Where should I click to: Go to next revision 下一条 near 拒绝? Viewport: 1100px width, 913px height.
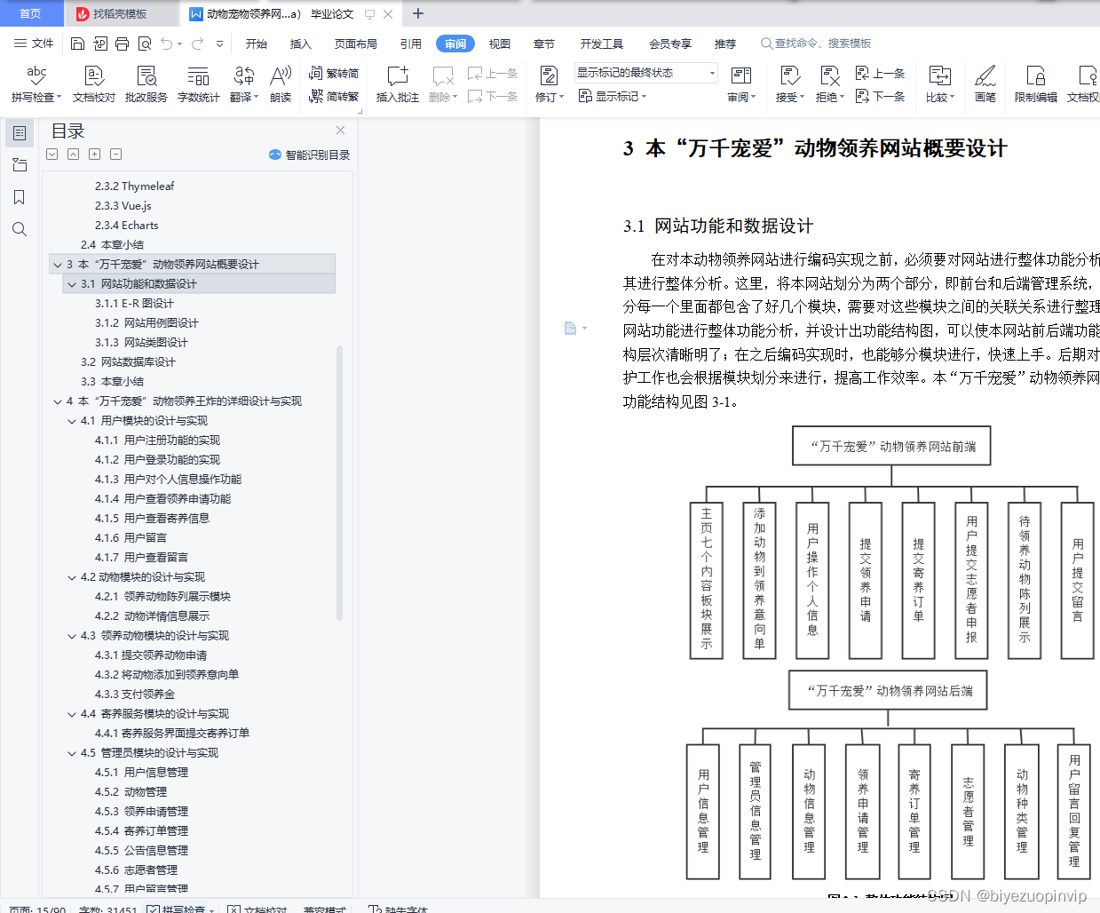point(880,96)
